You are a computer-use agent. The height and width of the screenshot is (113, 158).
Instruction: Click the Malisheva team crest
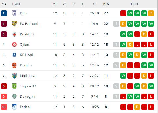click(x=14, y=76)
